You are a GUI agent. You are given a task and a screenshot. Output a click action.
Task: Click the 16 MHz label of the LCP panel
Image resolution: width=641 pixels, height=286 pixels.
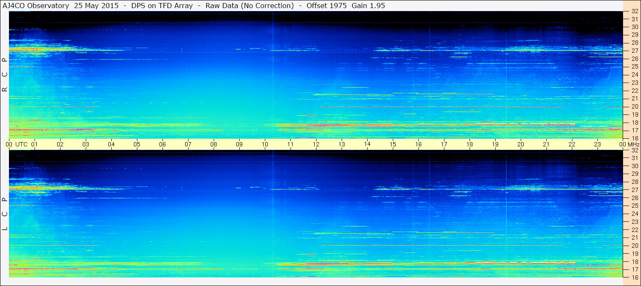pos(635,277)
